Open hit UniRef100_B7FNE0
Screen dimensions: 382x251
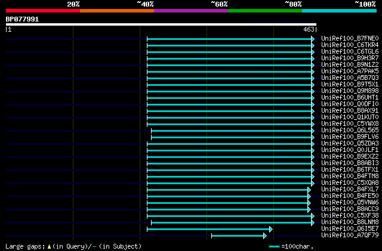point(350,39)
